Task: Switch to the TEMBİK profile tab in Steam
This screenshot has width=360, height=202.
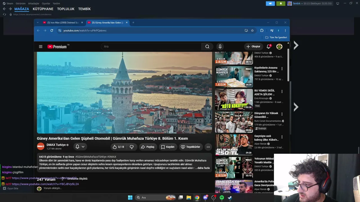Action: (84, 9)
